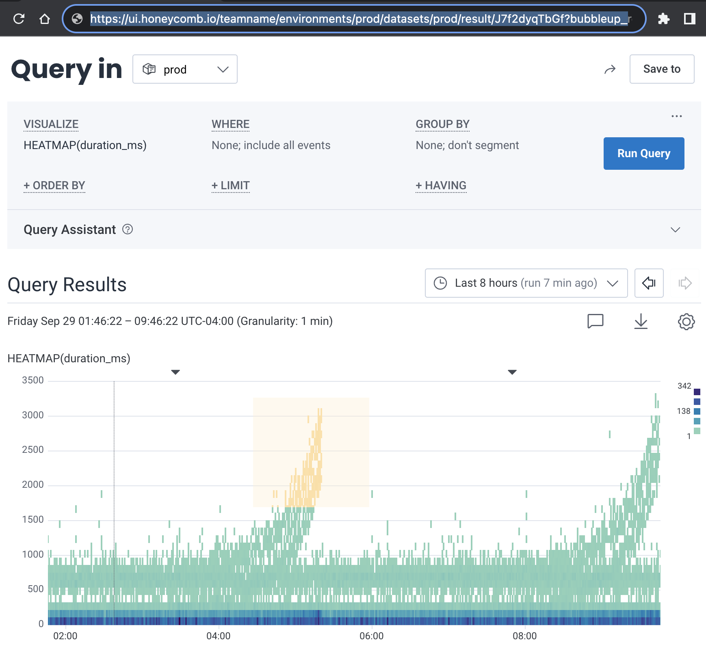Go to browser home page icon
Screen dimensions: 706x662
[x=45, y=19]
